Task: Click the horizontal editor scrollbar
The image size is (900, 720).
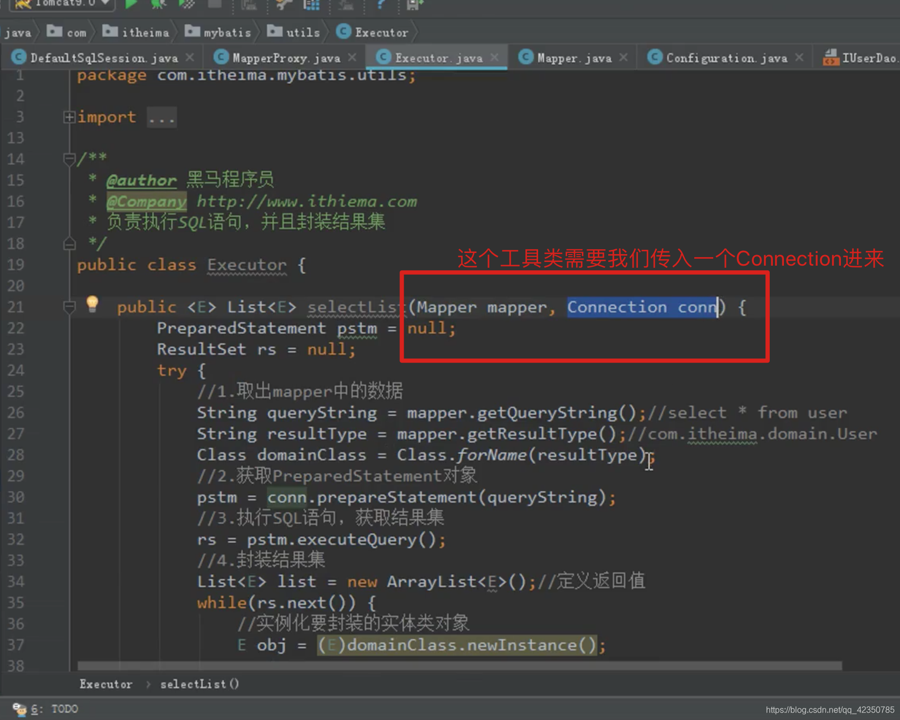Action: [459, 666]
